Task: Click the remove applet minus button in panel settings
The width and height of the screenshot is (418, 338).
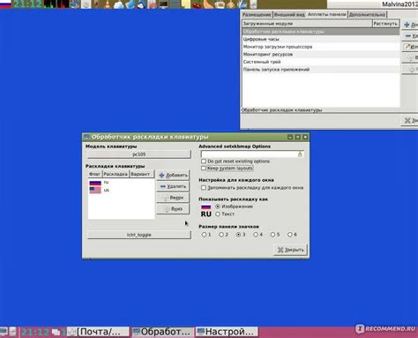Action: coord(410,36)
